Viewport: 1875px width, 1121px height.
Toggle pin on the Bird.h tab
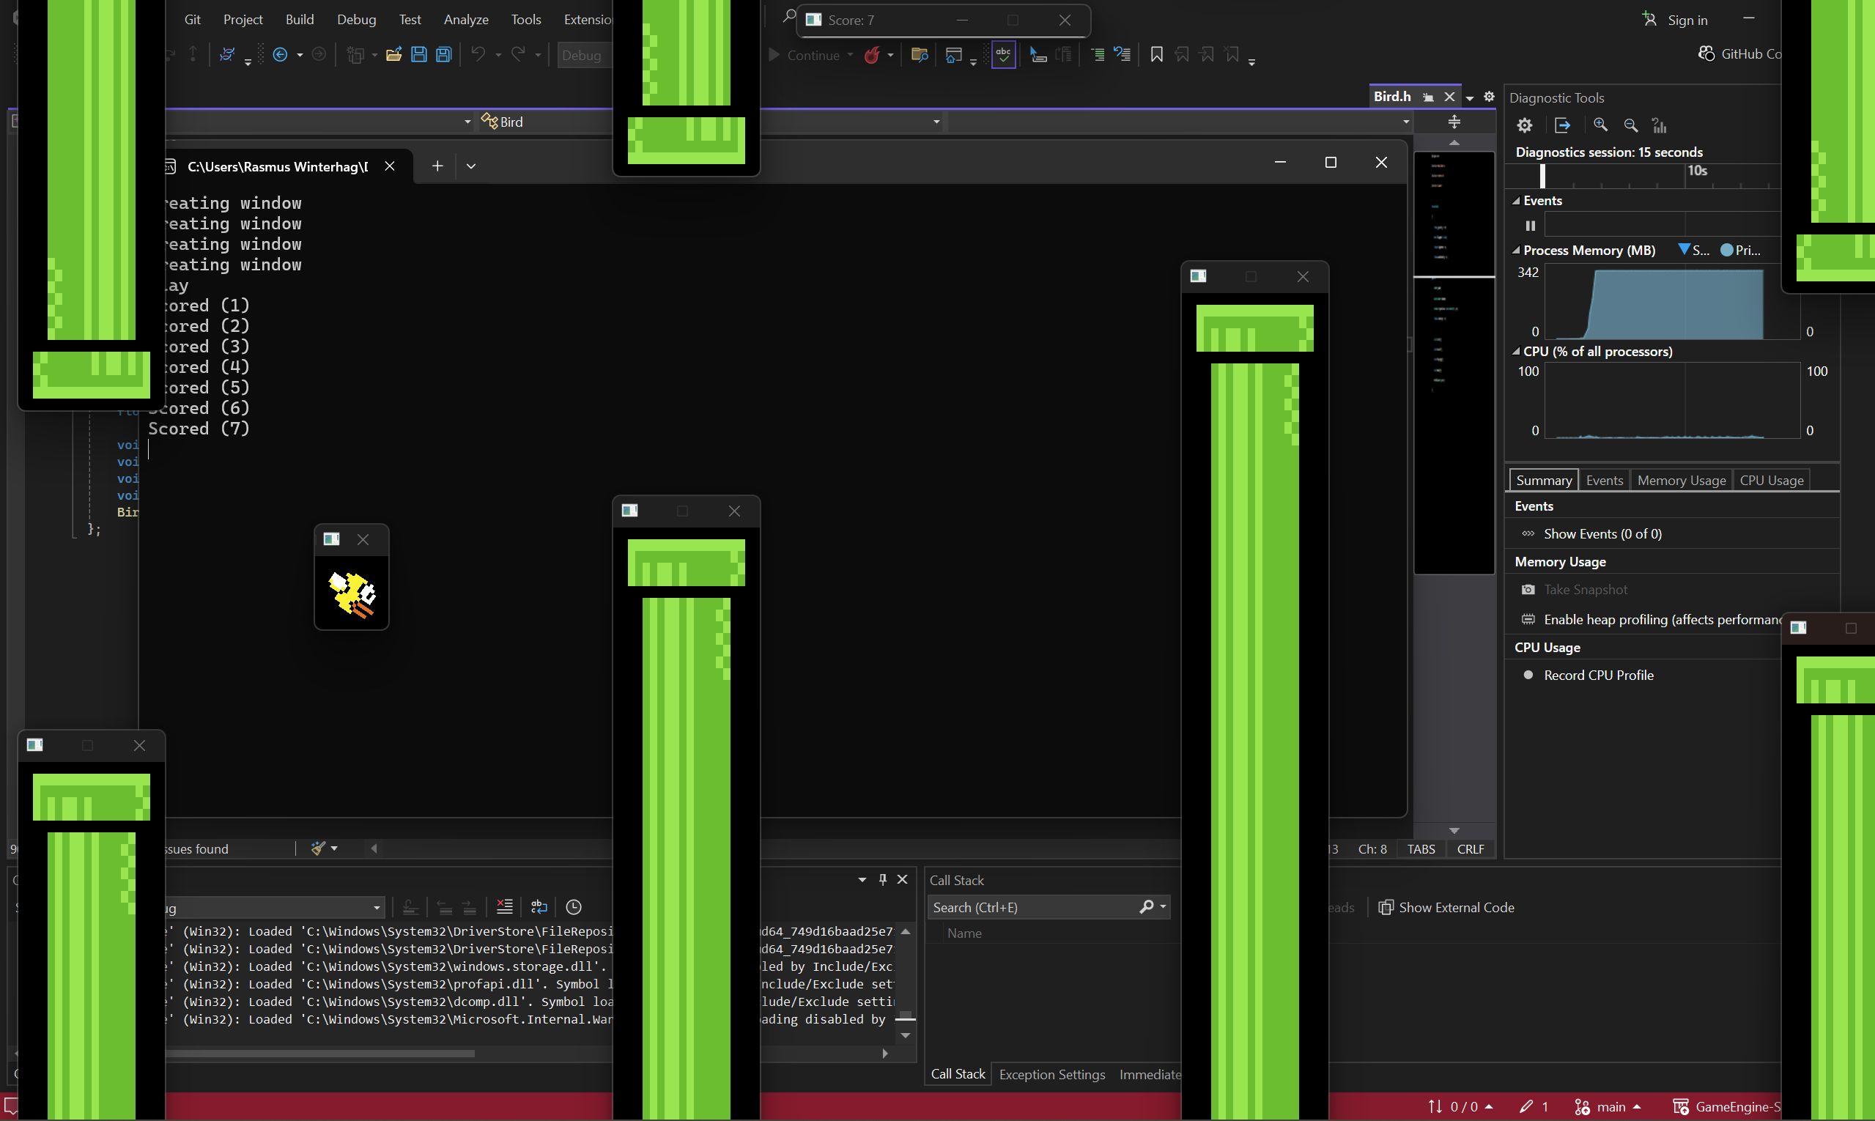[1429, 97]
